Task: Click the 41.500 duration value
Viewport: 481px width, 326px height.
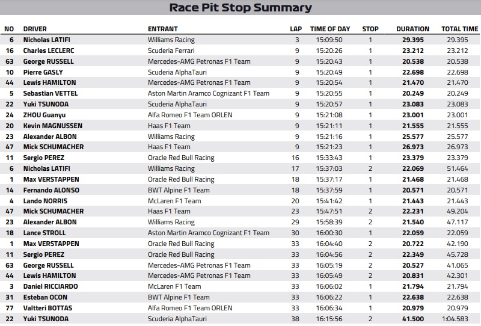Action: point(413,319)
